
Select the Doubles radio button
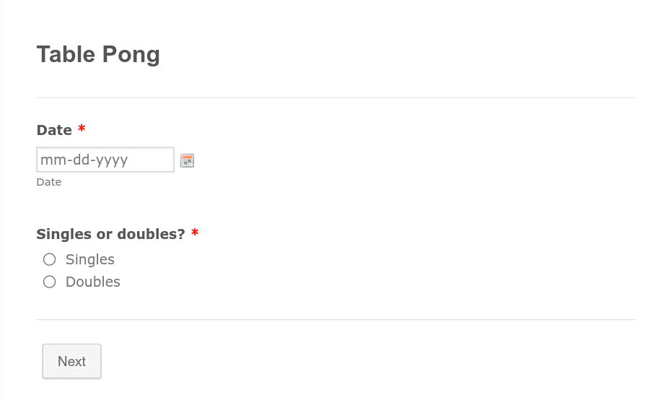tap(50, 282)
